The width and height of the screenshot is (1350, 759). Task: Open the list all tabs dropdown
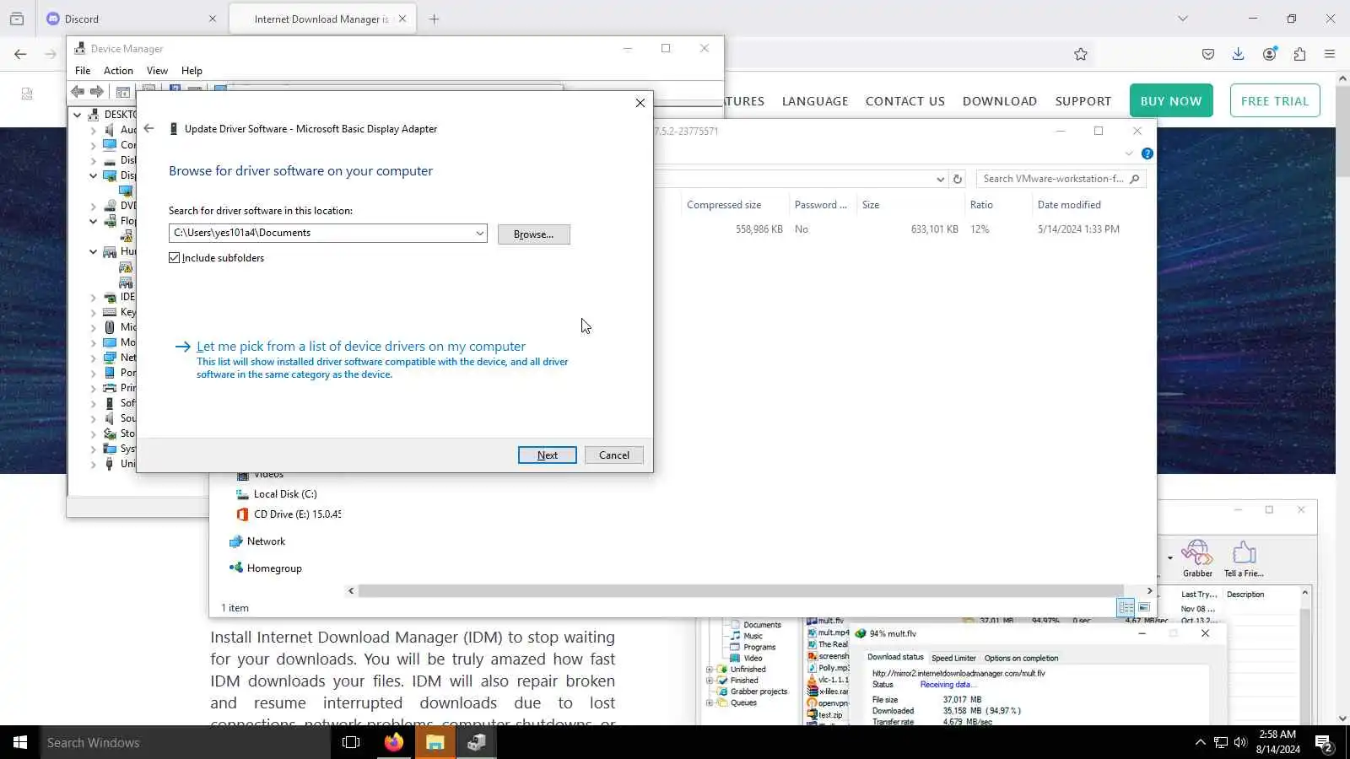[x=1183, y=19]
